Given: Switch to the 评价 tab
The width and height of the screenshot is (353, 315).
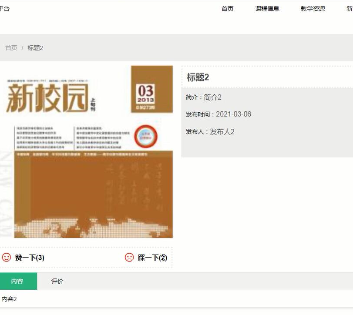Looking at the screenshot, I should [x=57, y=281].
